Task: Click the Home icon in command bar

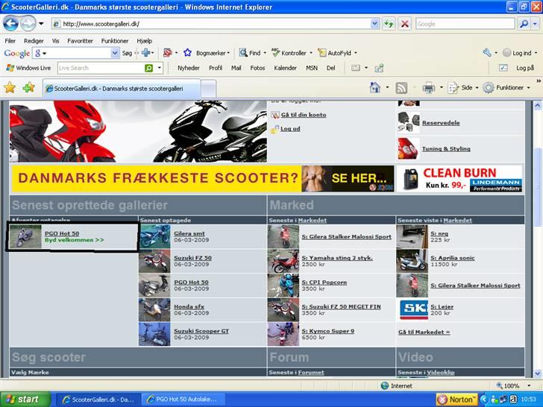Action: (375, 87)
